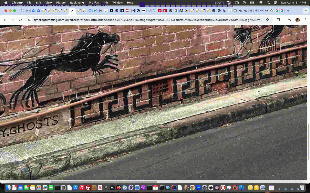Open the Music app from the Dock
This screenshot has height=193, width=310.
81,188
